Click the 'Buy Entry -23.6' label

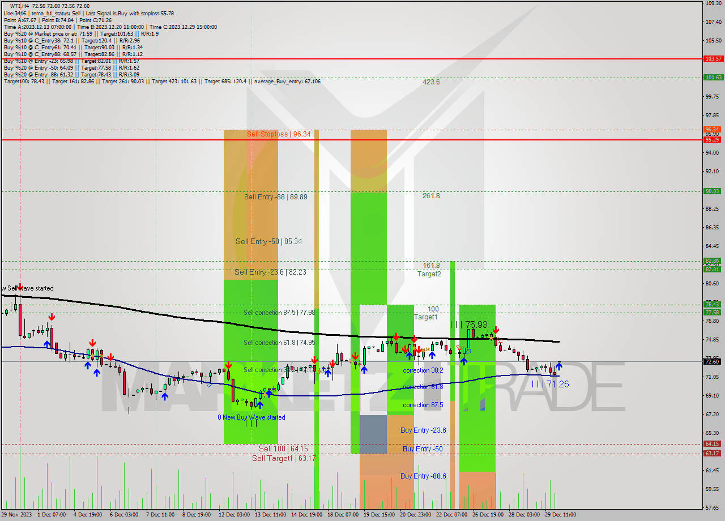point(423,430)
